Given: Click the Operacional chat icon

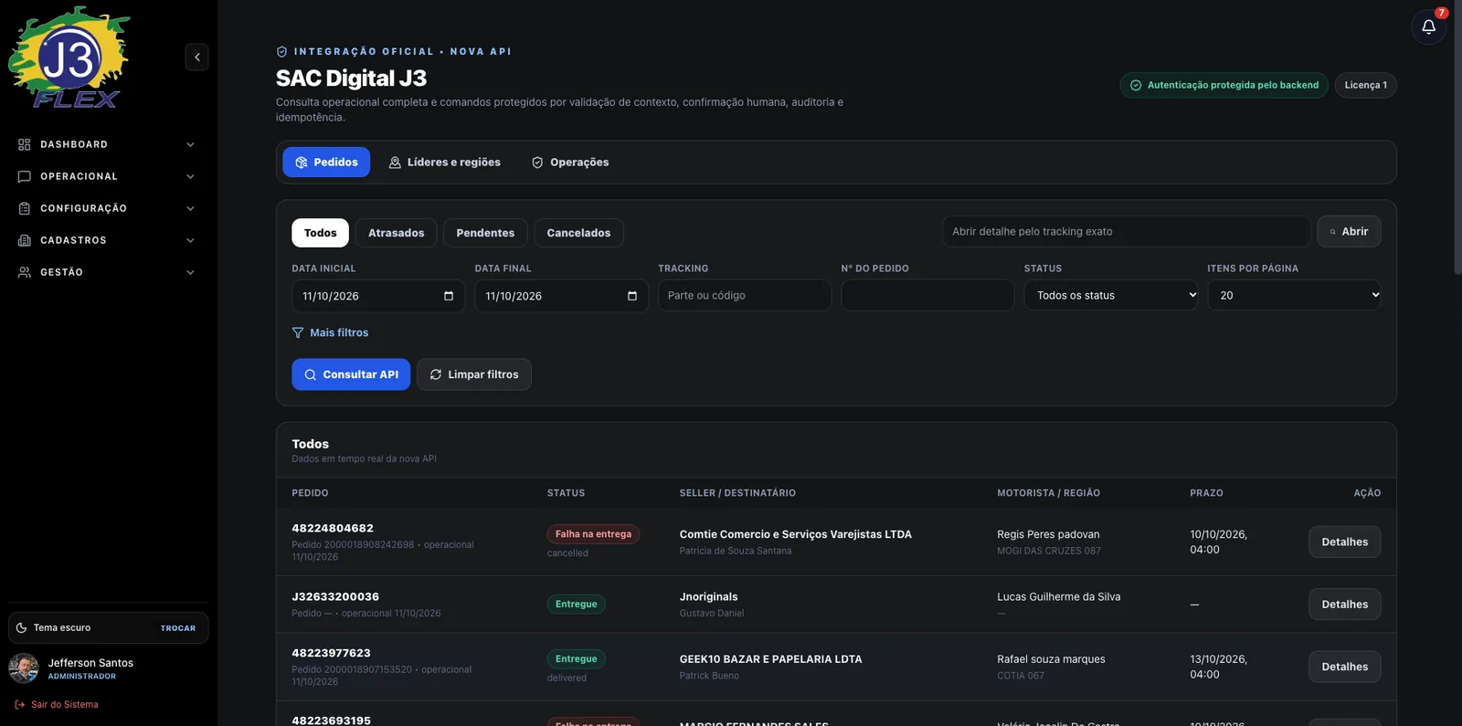Looking at the screenshot, I should pos(25,176).
